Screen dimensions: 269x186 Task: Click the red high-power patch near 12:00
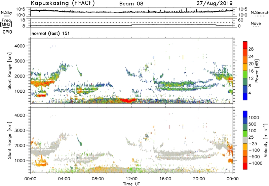[128, 100]
